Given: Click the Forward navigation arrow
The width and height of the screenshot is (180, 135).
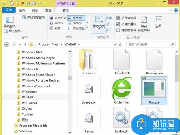Looking at the screenshot, I should pos(14,44).
